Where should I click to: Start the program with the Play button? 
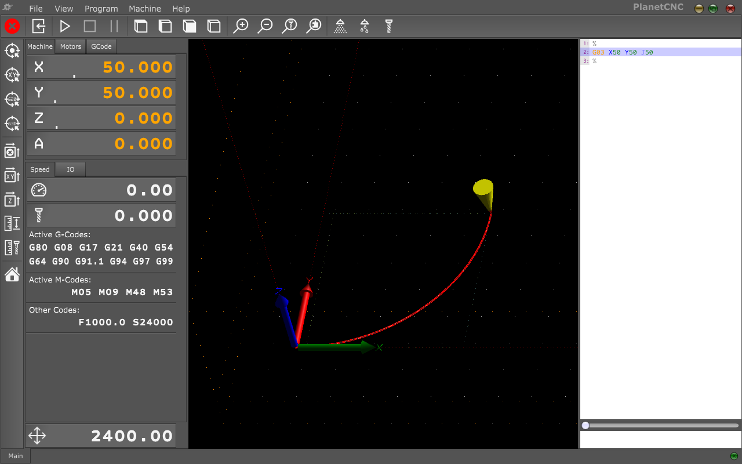pyautogui.click(x=65, y=26)
